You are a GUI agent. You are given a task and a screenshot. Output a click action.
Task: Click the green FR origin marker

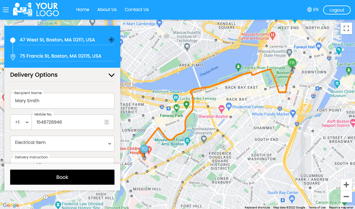coord(292,63)
